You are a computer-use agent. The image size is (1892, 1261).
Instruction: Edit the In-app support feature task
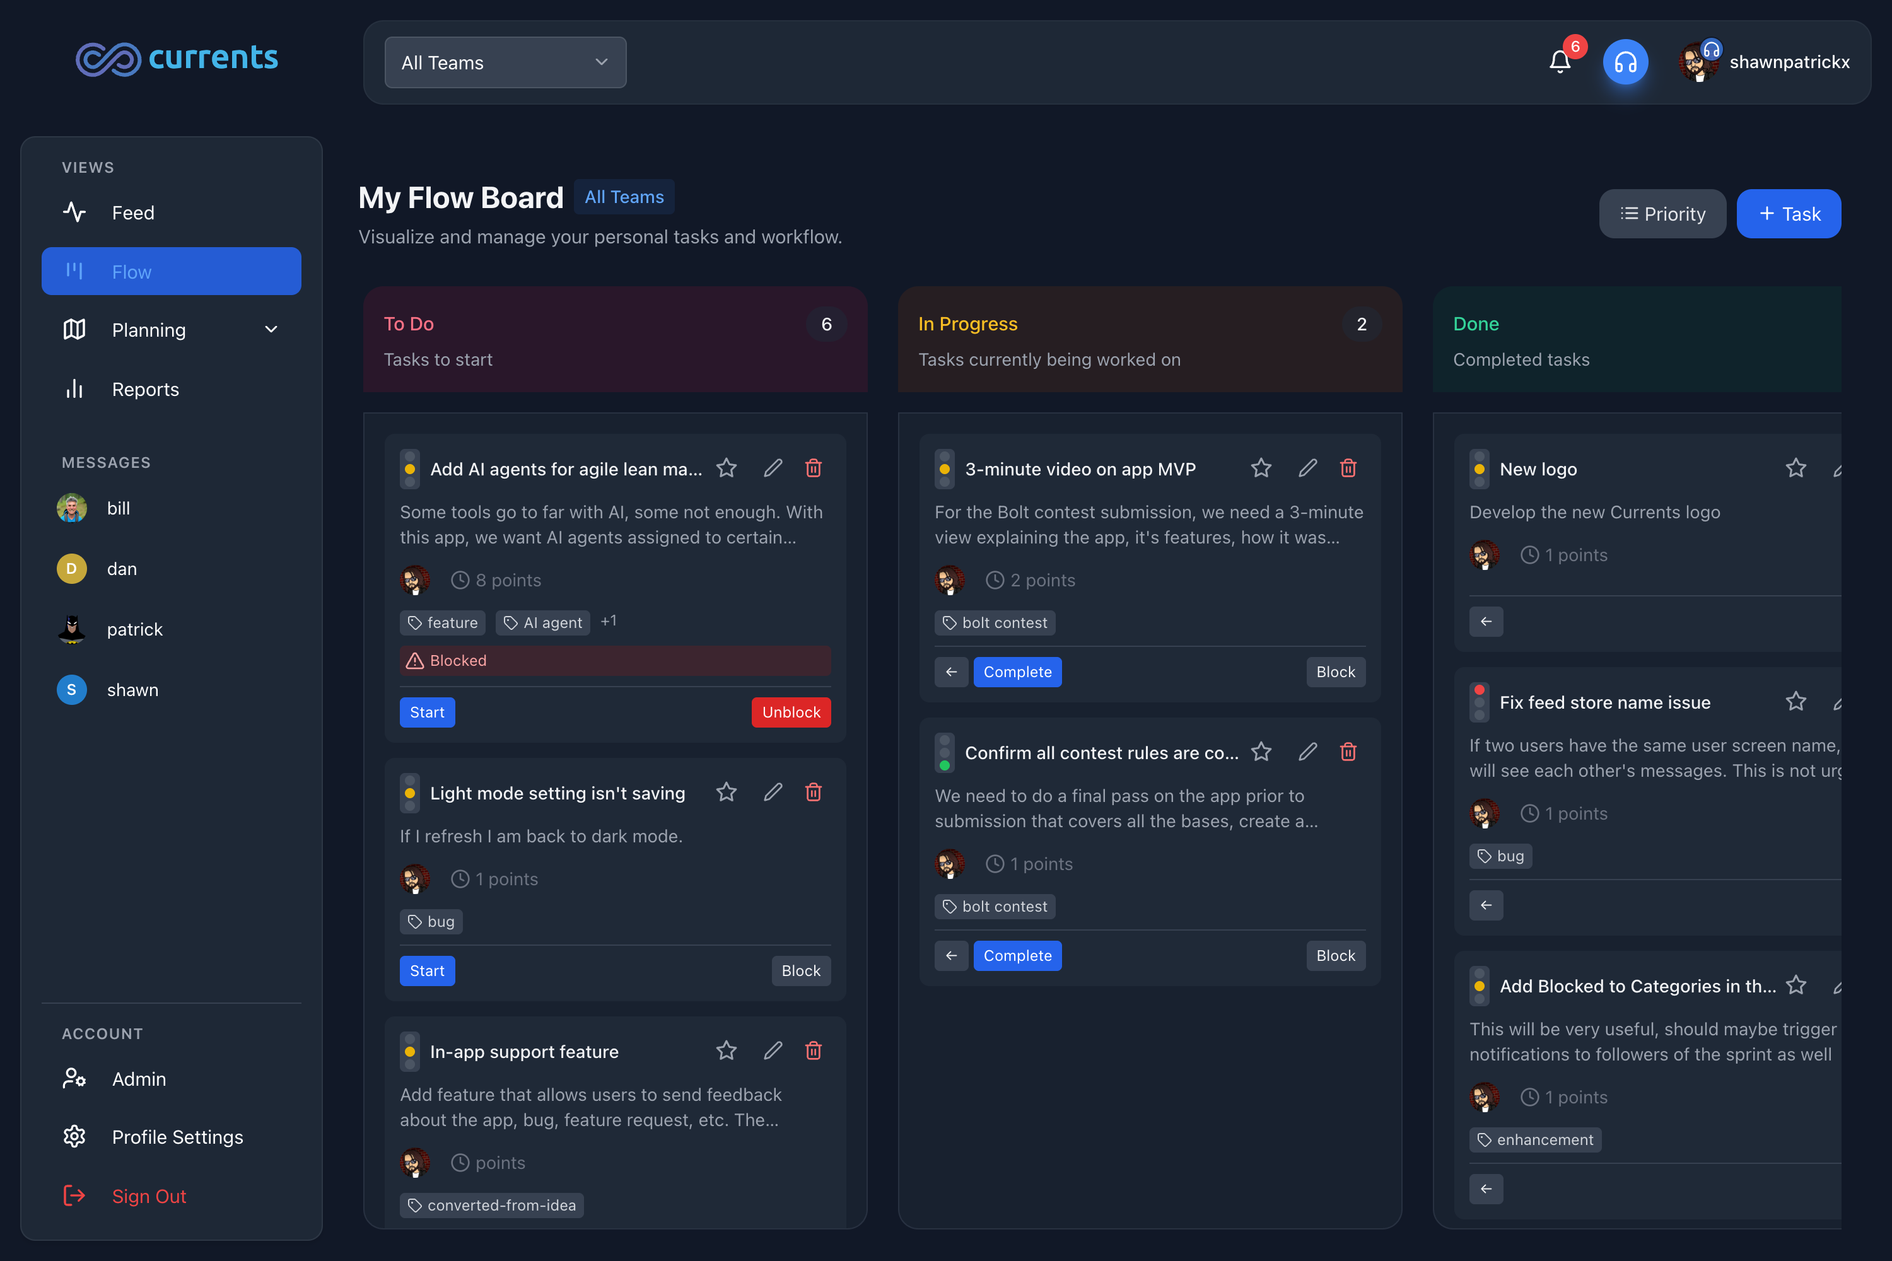772,1050
